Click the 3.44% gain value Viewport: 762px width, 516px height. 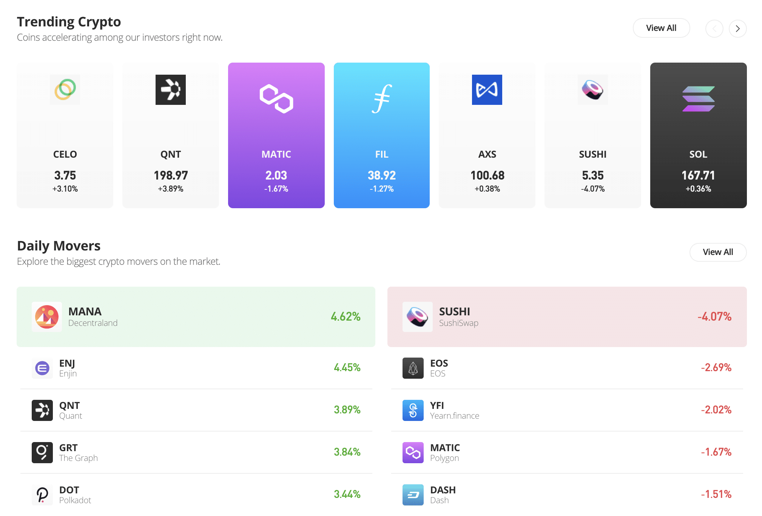[x=347, y=494]
